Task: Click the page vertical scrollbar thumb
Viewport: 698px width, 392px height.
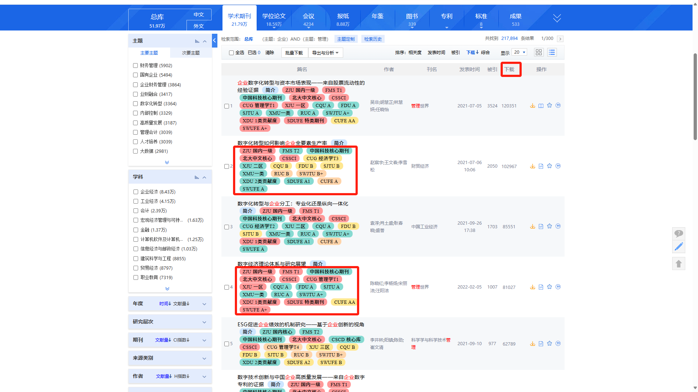Action: tap(695, 96)
